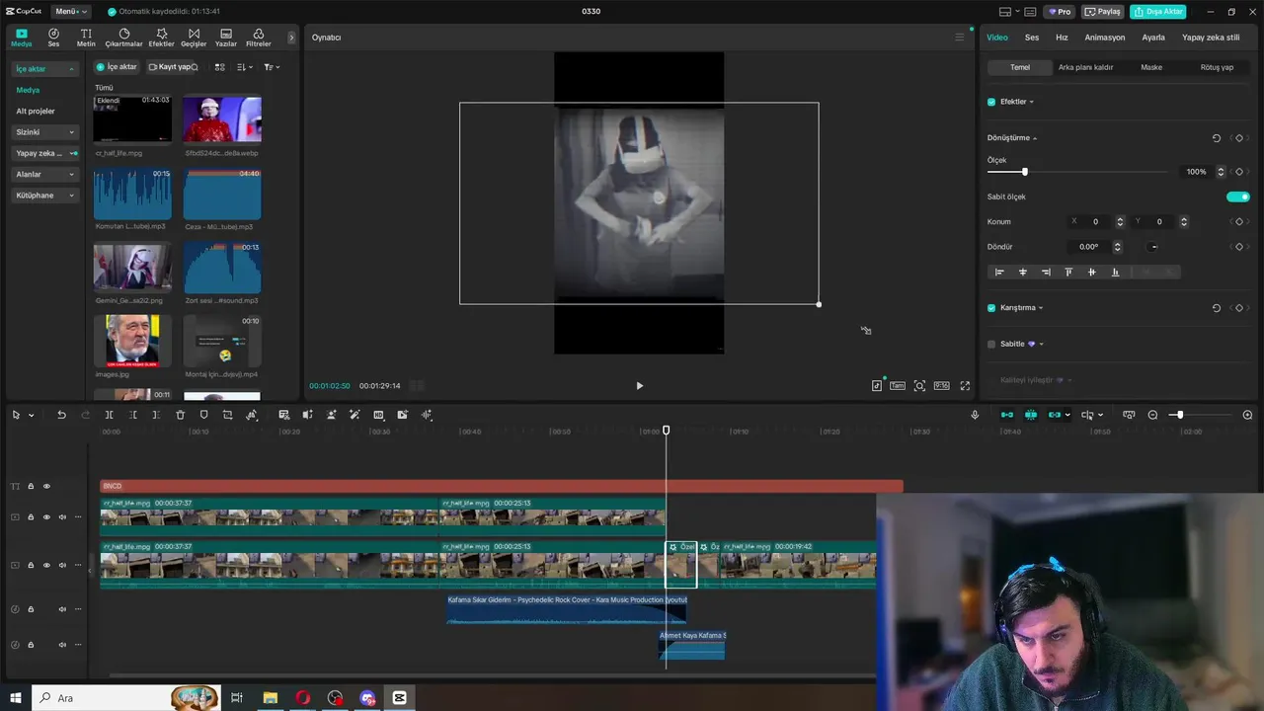The width and height of the screenshot is (1264, 711).
Task: Click the microphone voiceover record icon
Action: point(975,415)
